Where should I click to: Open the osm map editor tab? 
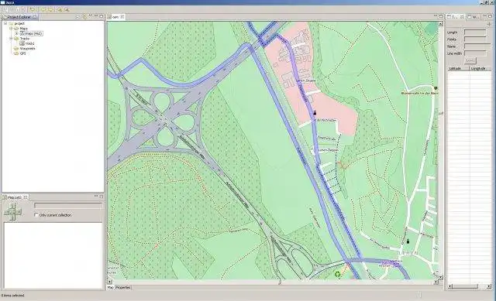pyautogui.click(x=115, y=17)
